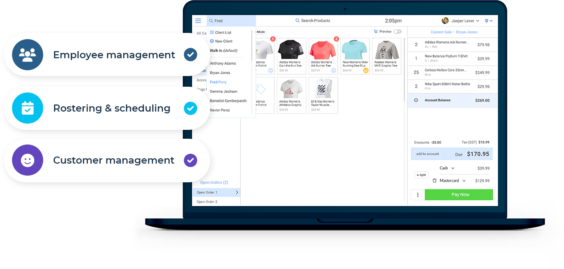The width and height of the screenshot is (564, 269).
Task: Click the add to account button
Action: (427, 154)
